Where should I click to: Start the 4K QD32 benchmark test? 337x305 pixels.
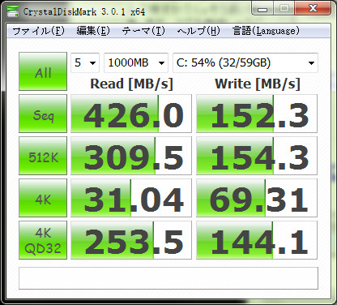[x=43, y=240]
